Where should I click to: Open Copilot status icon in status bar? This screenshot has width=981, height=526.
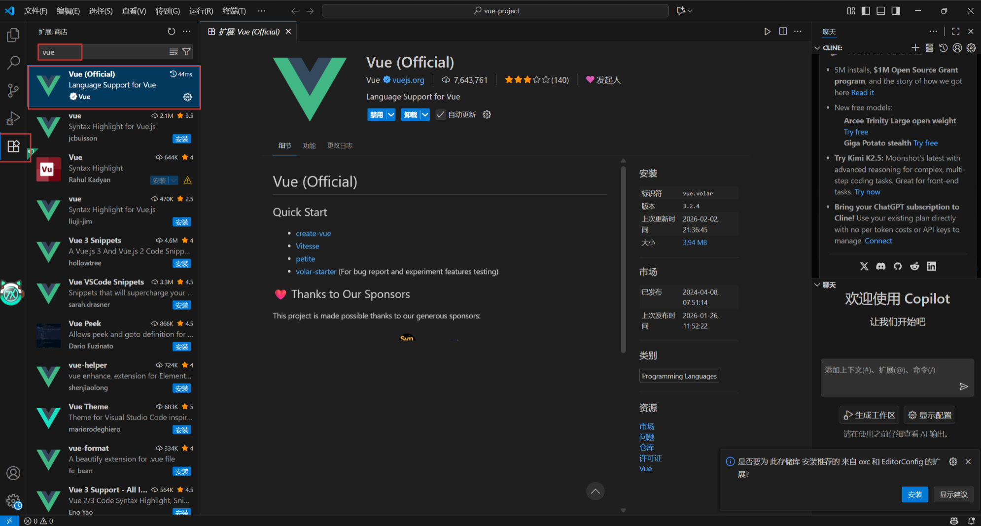coord(954,521)
